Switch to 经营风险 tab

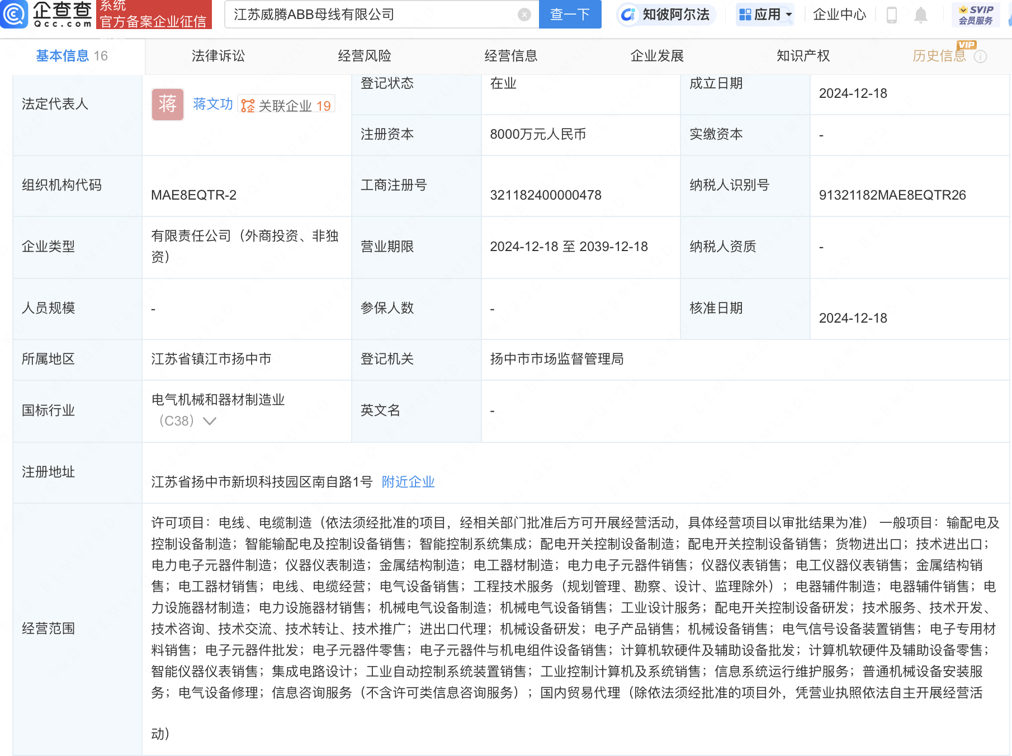pos(365,56)
